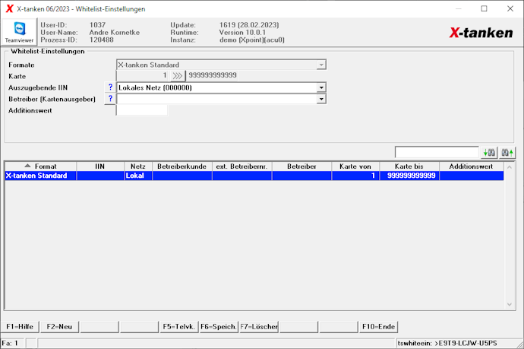The image size is (524, 349).
Task: Click the Betreiber column header
Action: 301,167
